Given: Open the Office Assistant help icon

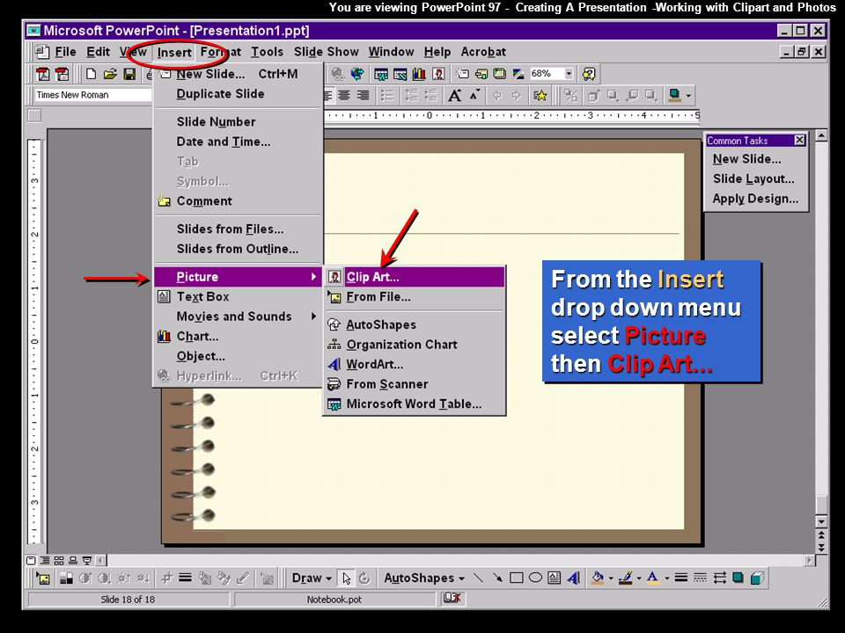Looking at the screenshot, I should (589, 74).
